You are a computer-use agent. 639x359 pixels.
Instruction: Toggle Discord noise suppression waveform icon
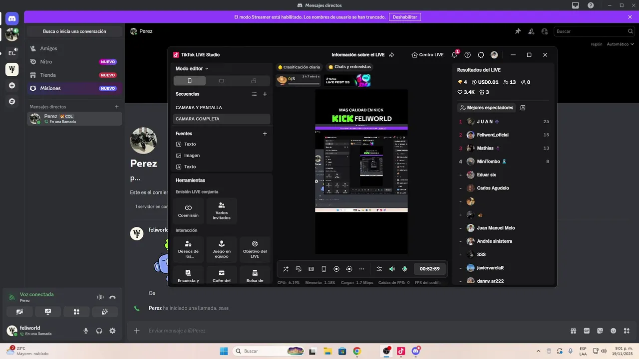100,297
